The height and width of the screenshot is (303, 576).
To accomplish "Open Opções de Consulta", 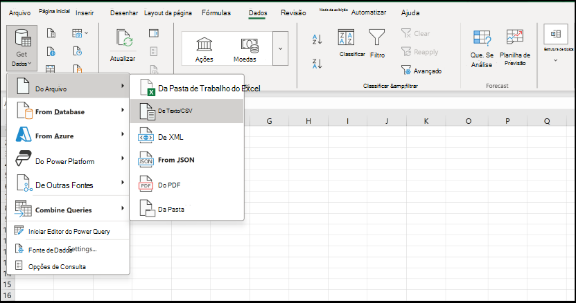I will pos(69,266).
